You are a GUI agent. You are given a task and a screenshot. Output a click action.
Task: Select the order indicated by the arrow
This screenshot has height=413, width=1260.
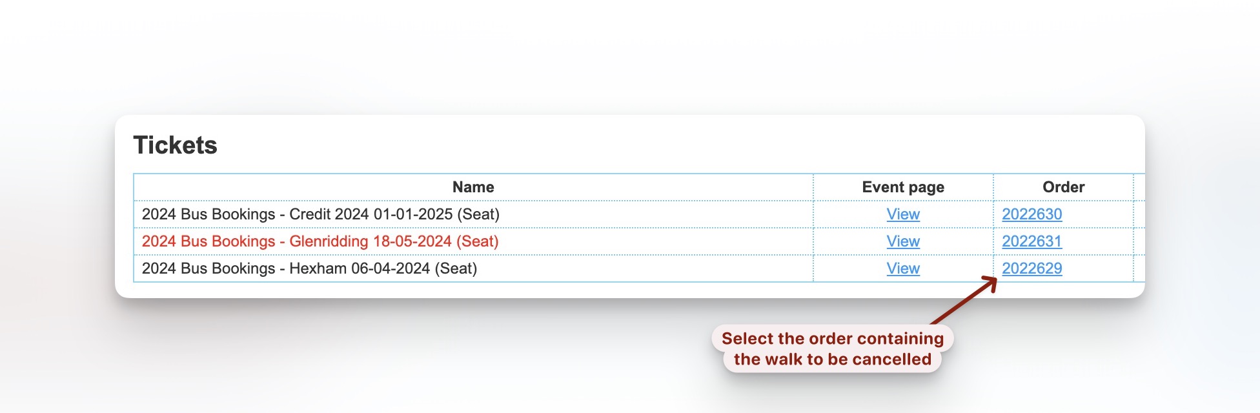(x=1032, y=268)
